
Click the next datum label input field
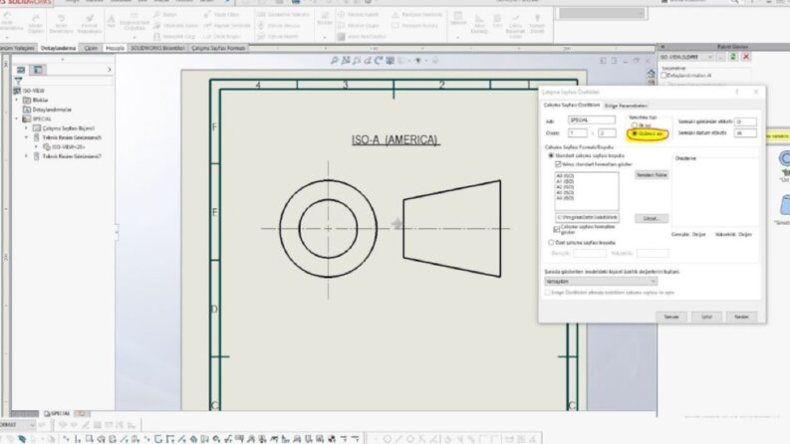(x=745, y=132)
